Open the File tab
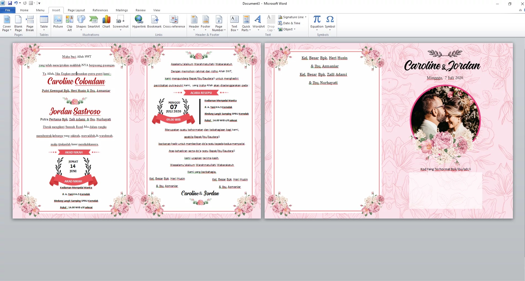525x281 pixels. click(8, 10)
